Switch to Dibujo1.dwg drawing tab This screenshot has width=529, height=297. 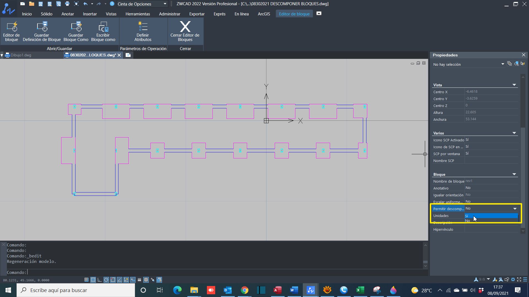coord(21,55)
